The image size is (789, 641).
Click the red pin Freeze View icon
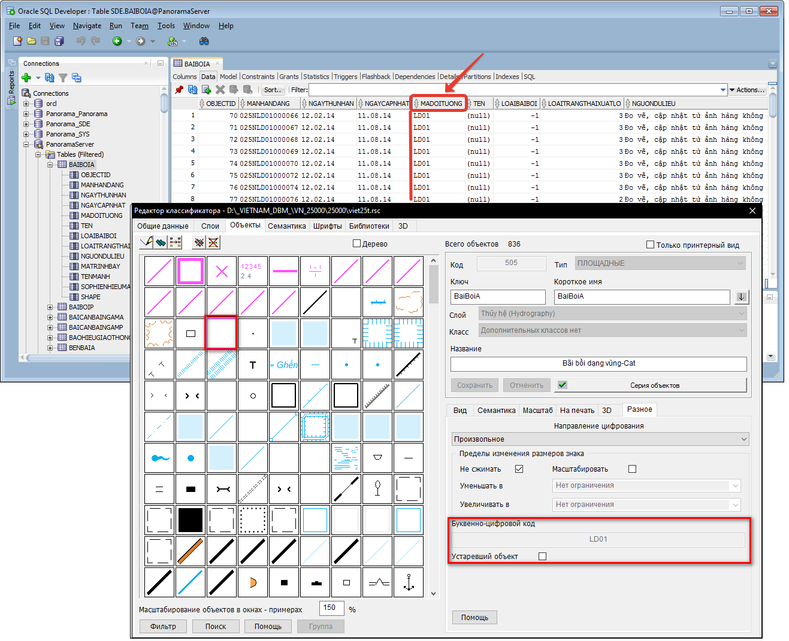pyautogui.click(x=179, y=90)
